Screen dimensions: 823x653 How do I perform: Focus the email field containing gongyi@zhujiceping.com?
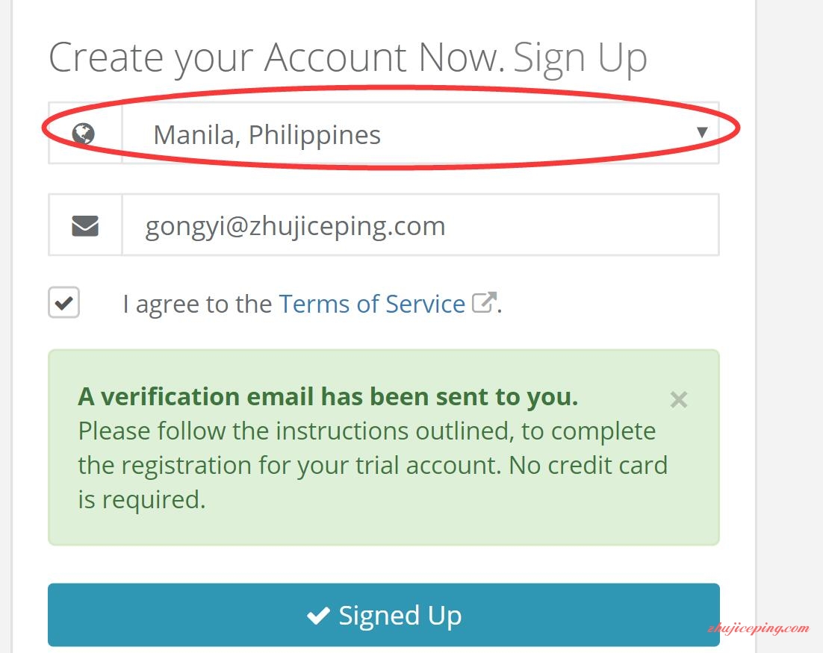point(420,225)
